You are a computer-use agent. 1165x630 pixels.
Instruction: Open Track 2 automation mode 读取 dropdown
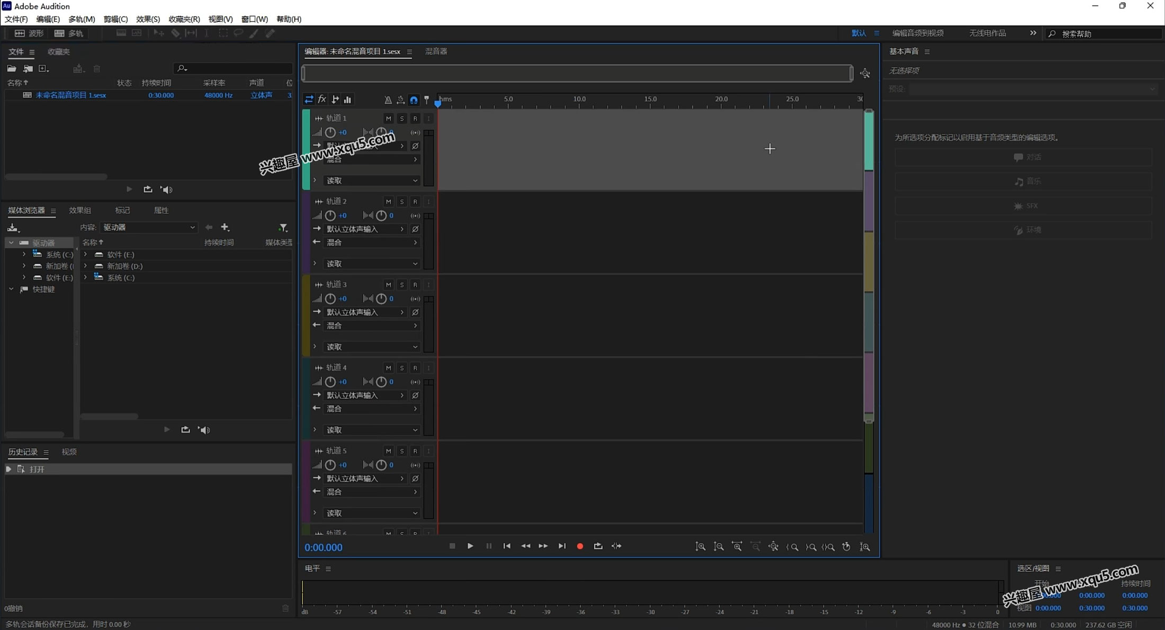372,264
